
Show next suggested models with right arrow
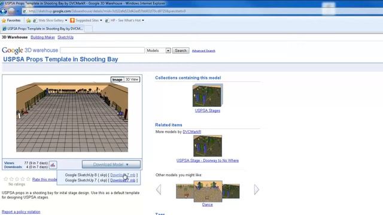coord(256,189)
